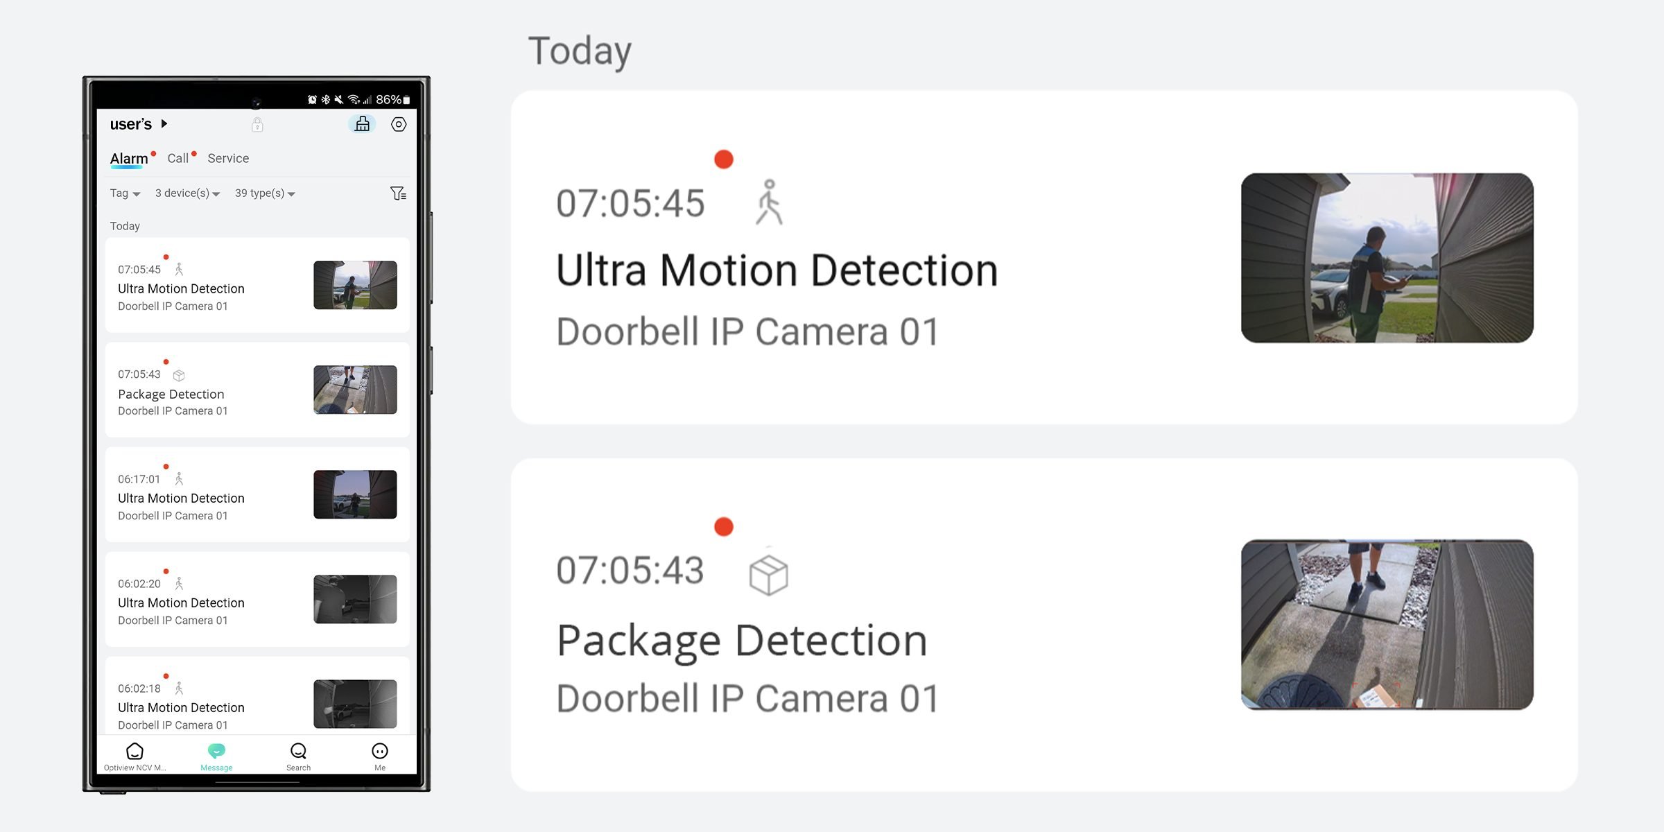Open the Message chat bubble icon
The height and width of the screenshot is (832, 1664).
[x=217, y=751]
